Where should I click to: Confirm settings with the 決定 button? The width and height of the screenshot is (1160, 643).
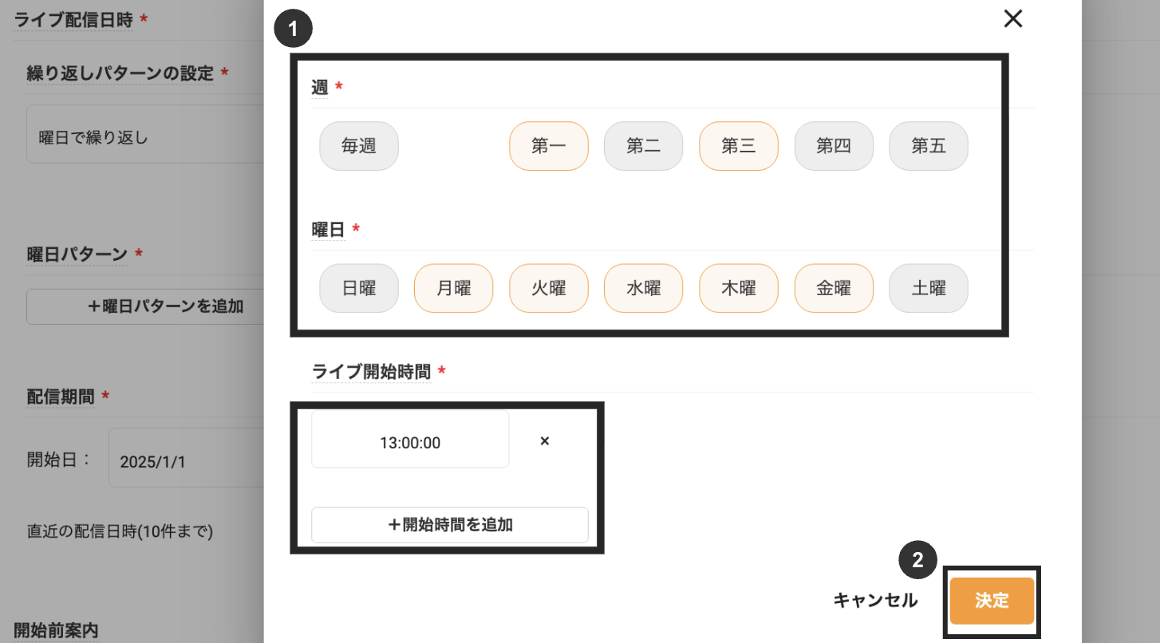992,601
